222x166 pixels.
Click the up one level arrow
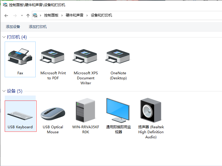point(28,16)
